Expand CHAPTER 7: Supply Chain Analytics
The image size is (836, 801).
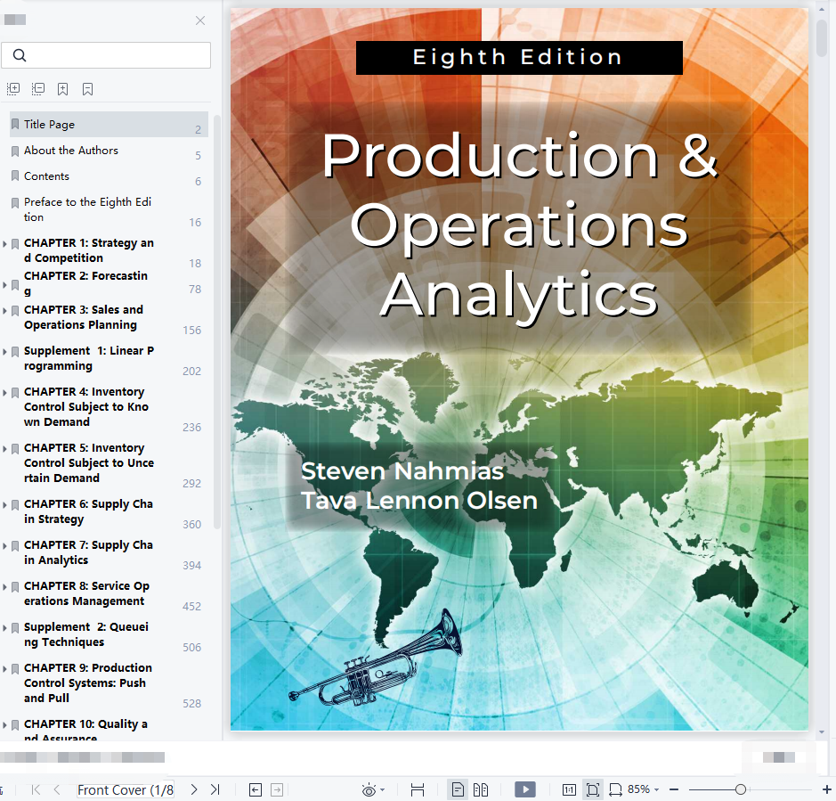(4, 546)
